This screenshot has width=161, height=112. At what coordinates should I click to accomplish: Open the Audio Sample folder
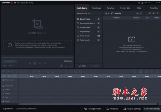89,40
